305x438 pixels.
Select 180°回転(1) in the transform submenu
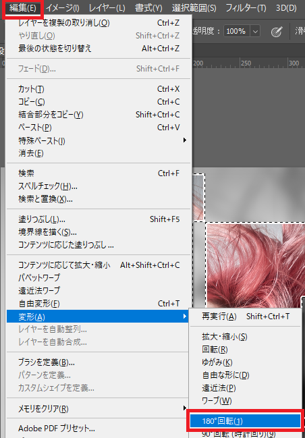pyautogui.click(x=245, y=421)
